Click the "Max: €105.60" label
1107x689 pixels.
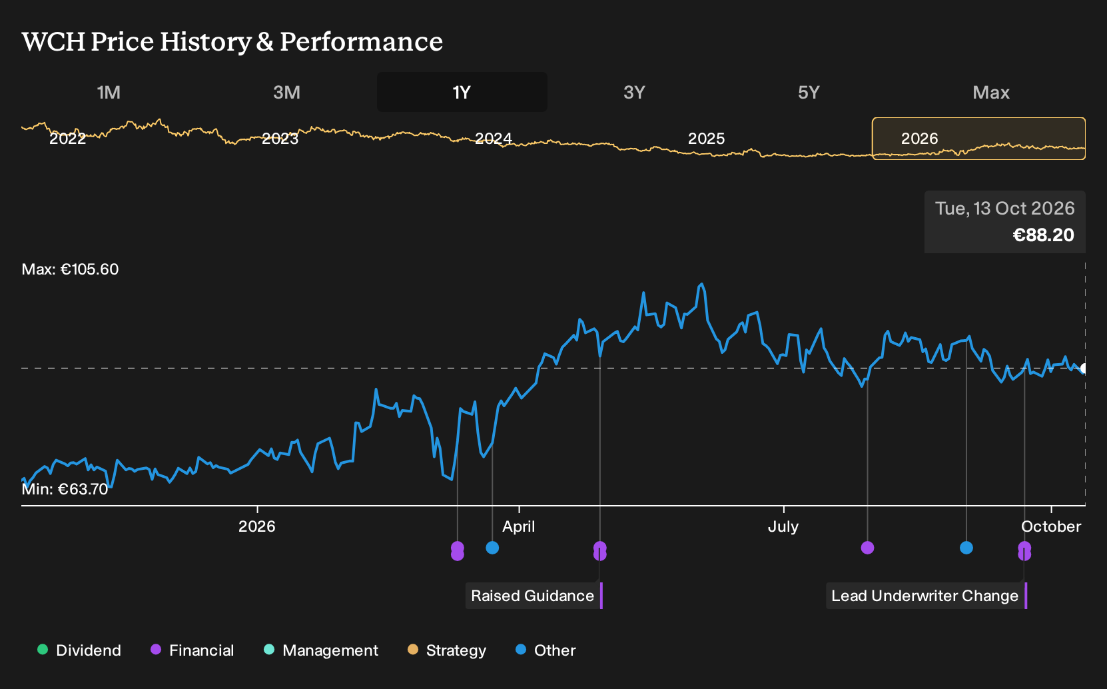(x=70, y=269)
